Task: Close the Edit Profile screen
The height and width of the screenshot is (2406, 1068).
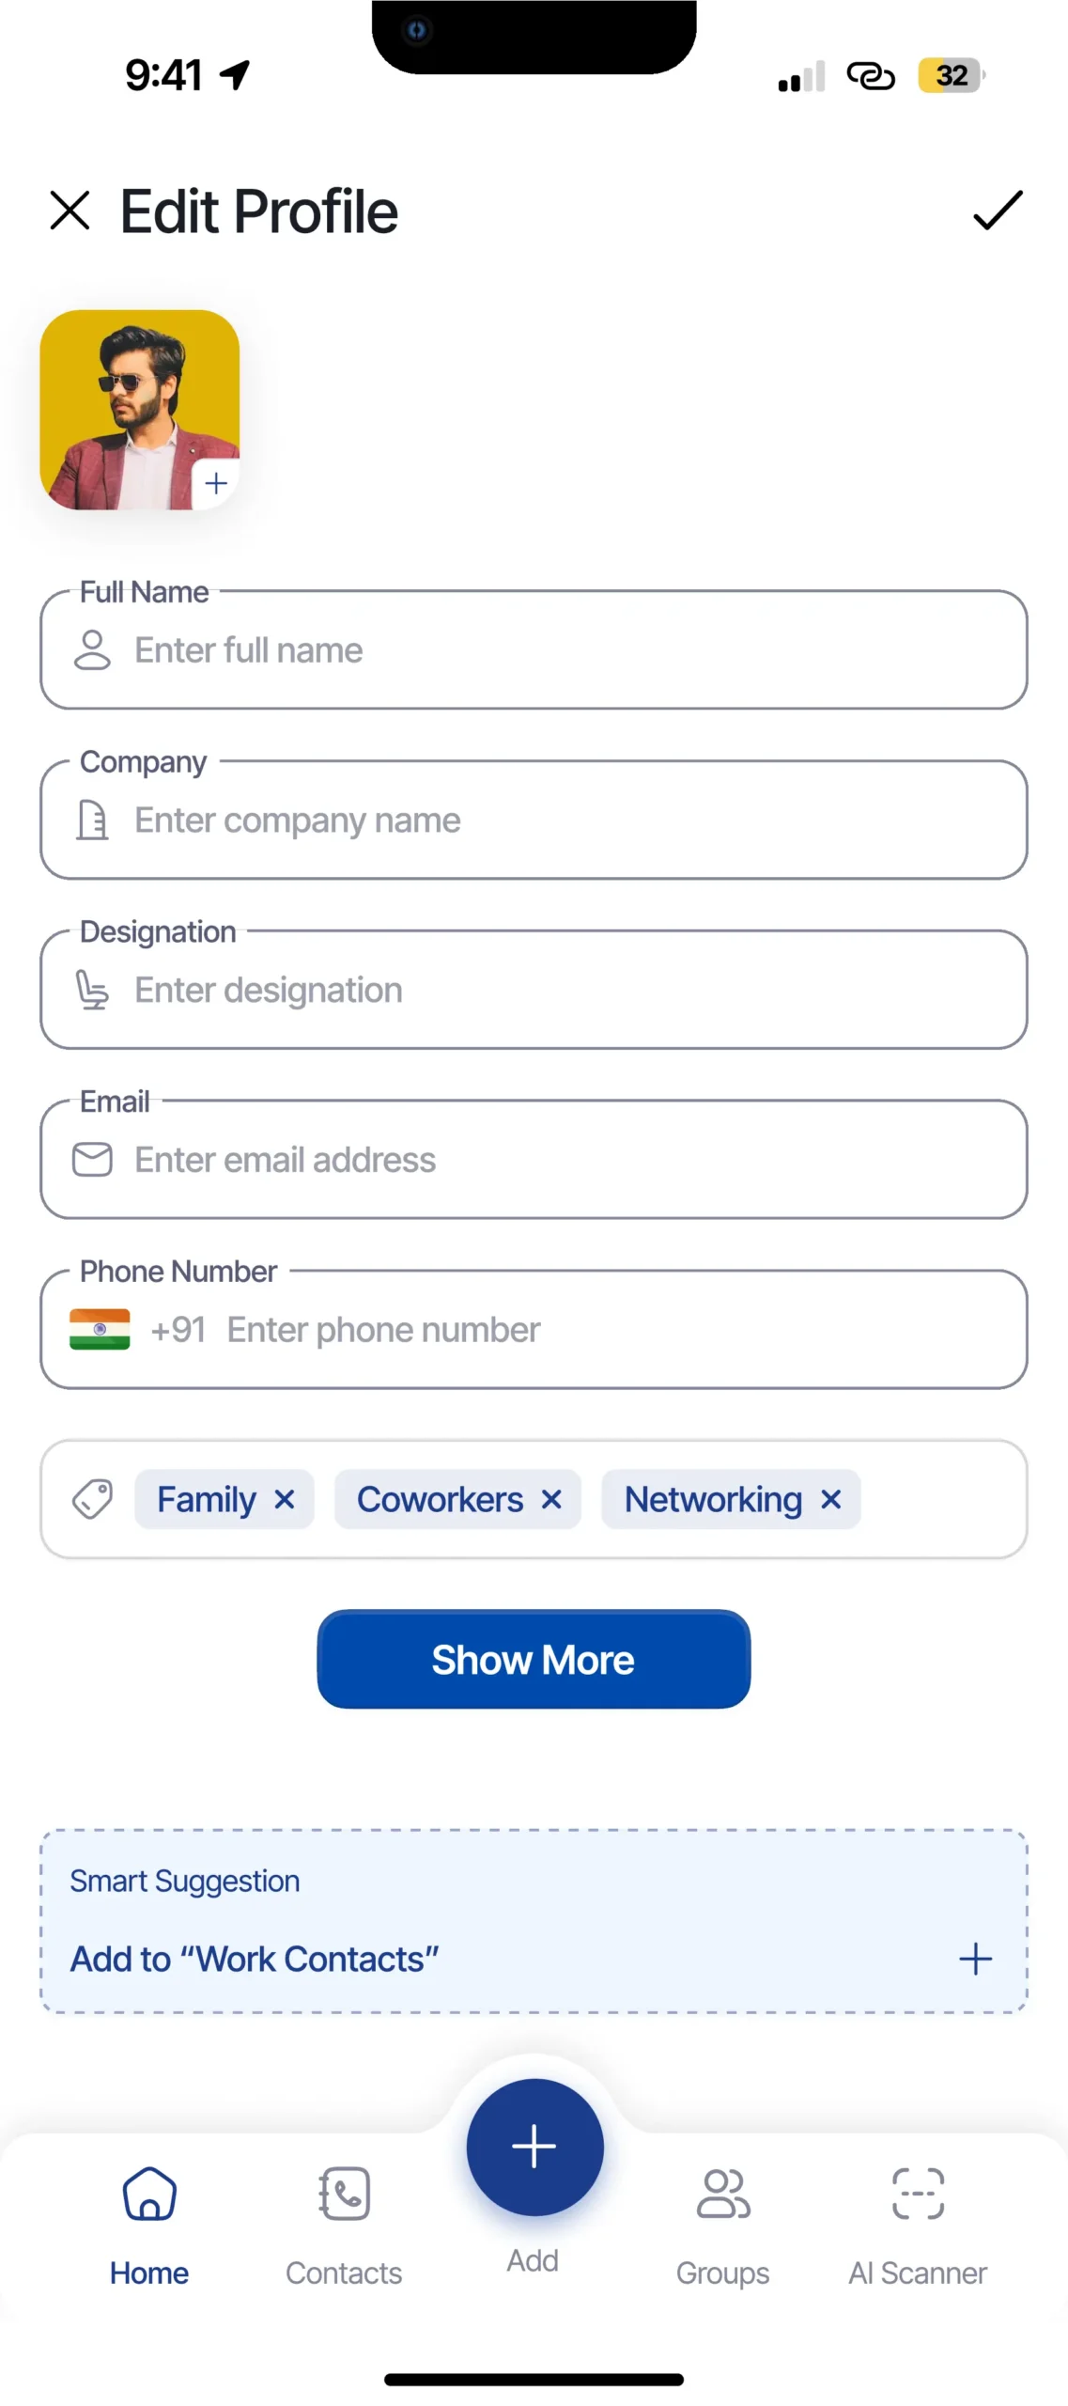Action: (70, 211)
